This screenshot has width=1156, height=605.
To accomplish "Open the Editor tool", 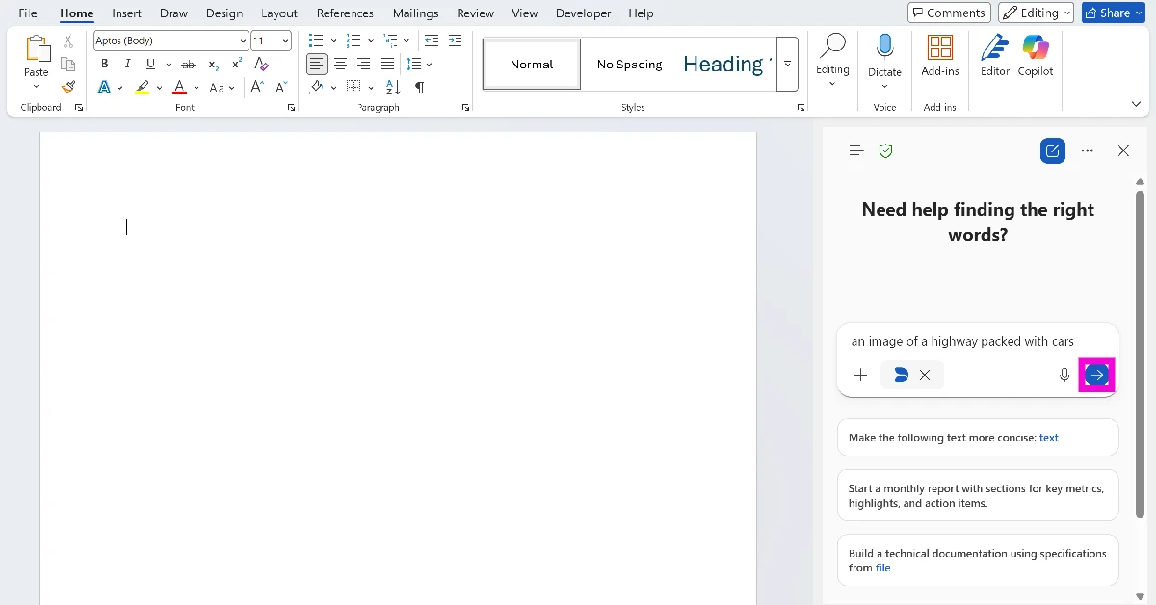I will click(994, 55).
